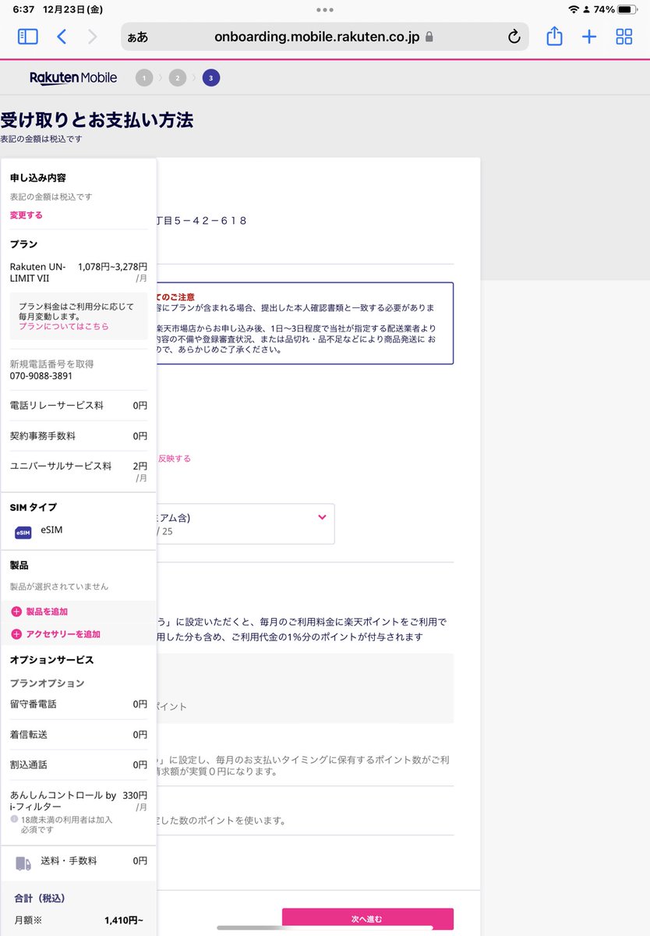Click the eSIM type icon
Image resolution: width=650 pixels, height=936 pixels.
pos(23,533)
